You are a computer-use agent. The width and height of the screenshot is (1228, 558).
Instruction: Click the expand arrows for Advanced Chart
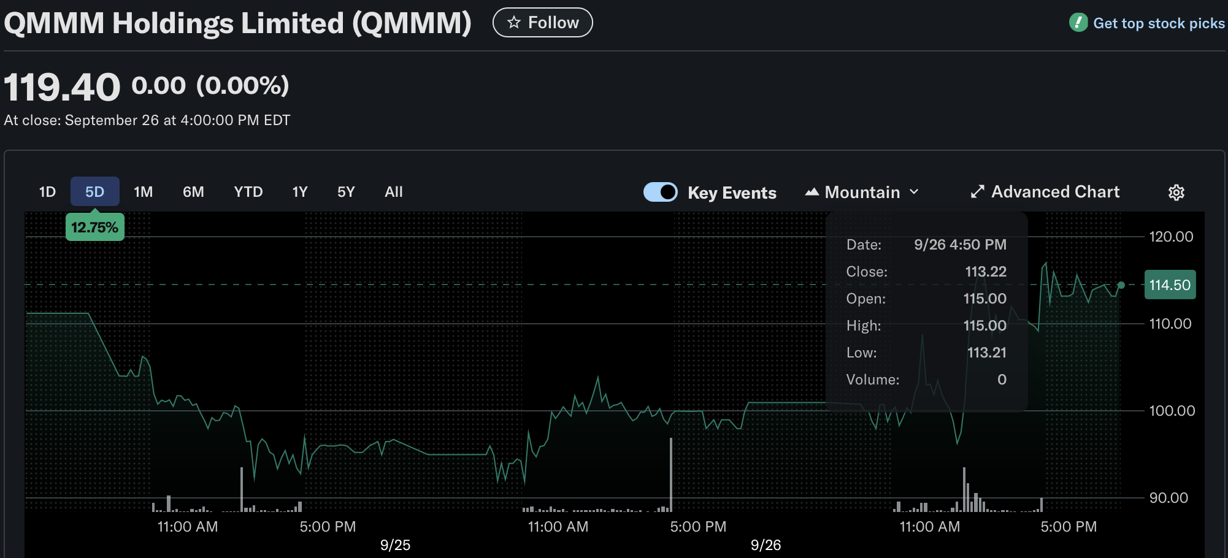(977, 191)
